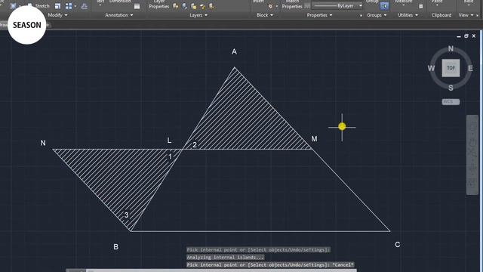The height and width of the screenshot is (272, 483).
Task: Select the text label A at the apex
Action: click(234, 52)
